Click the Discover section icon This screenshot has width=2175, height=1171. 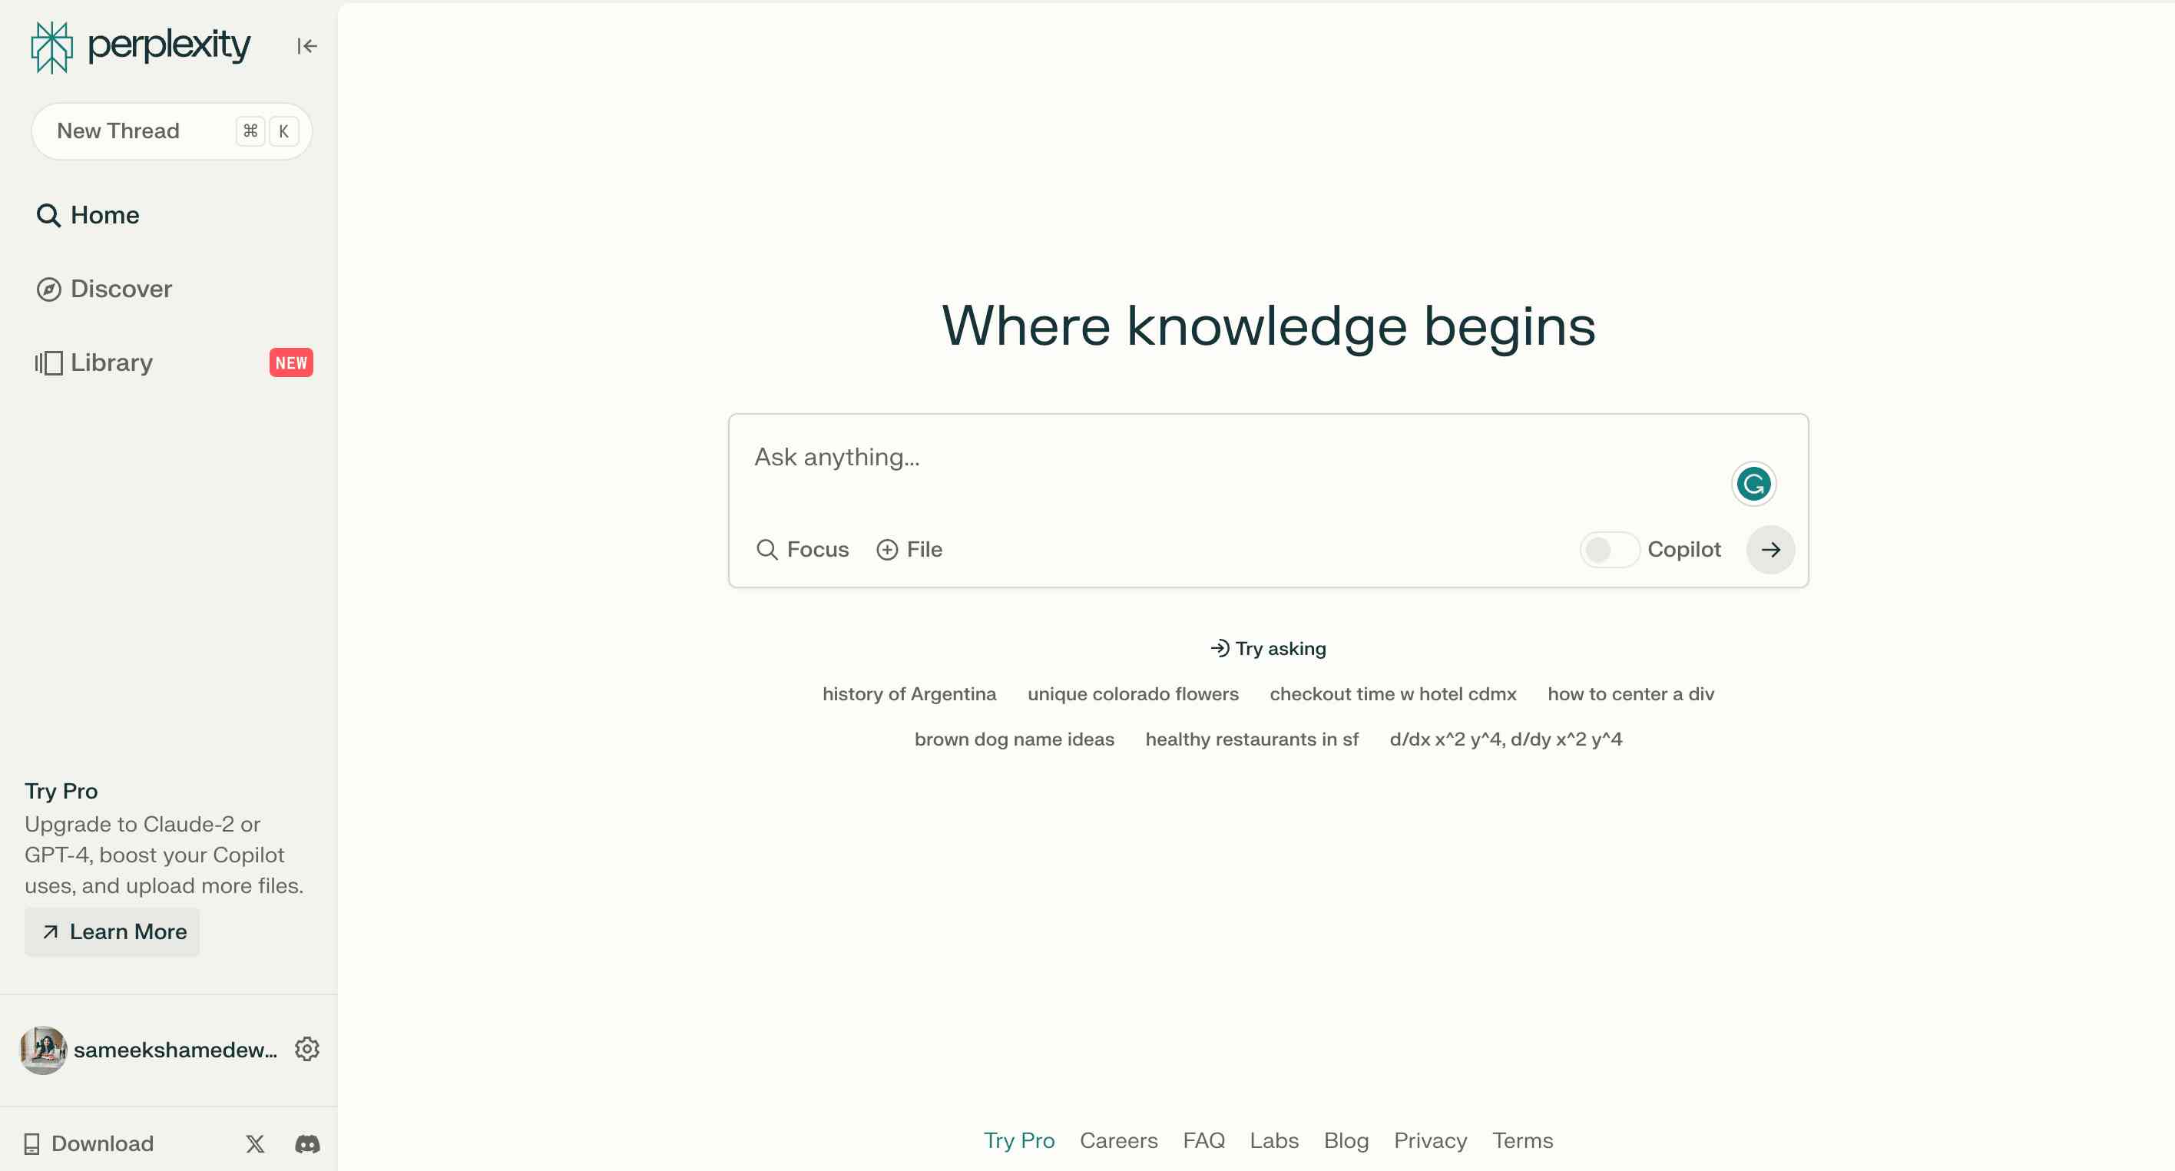48,287
